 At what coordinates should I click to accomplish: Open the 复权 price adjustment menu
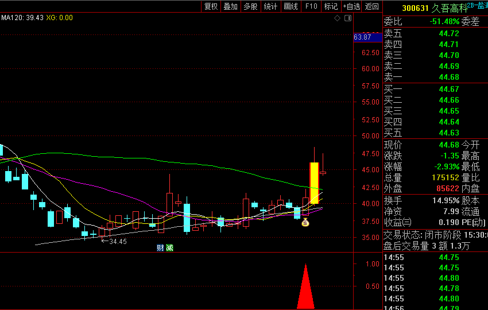point(211,6)
